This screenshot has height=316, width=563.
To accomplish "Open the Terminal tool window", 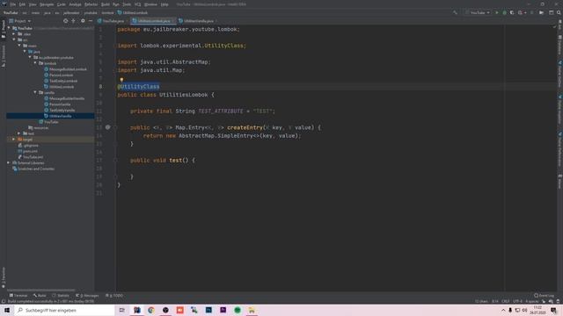I will (x=18, y=296).
